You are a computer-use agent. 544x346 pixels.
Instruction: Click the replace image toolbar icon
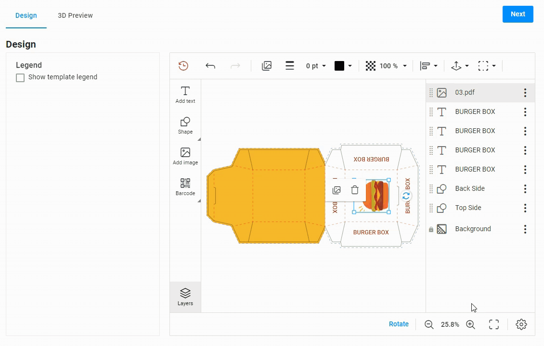(266, 66)
